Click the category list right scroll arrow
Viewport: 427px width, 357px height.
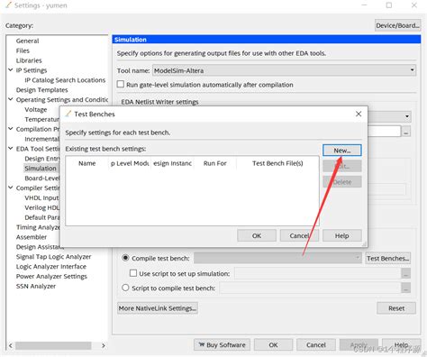104,345
